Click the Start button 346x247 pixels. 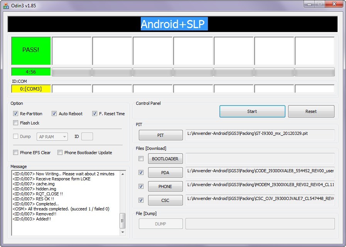252,111
